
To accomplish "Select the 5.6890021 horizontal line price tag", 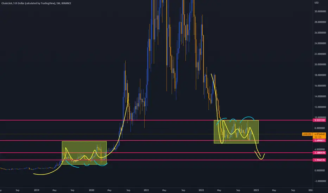I will (319, 141).
